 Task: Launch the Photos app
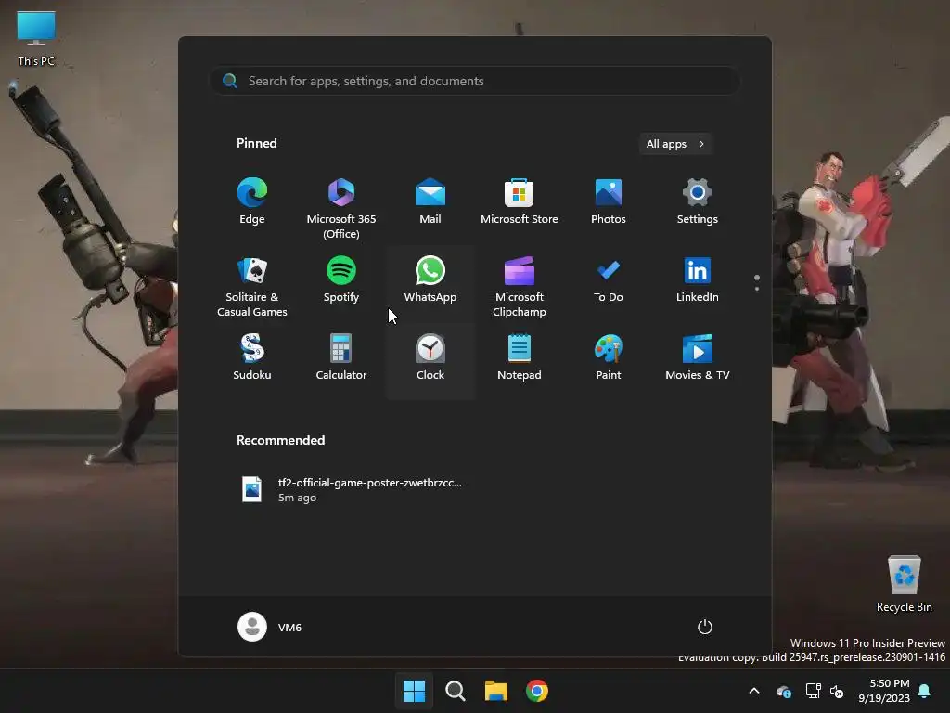[x=609, y=201]
